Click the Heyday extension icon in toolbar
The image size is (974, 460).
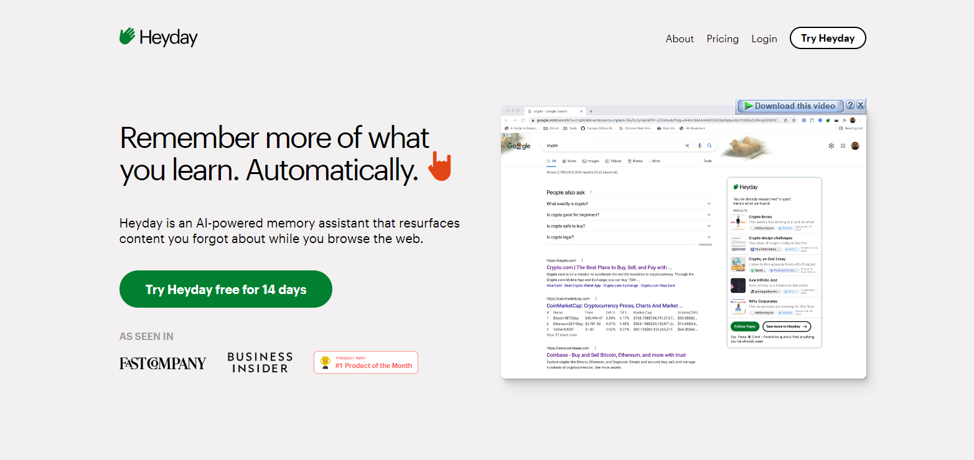coord(828,120)
